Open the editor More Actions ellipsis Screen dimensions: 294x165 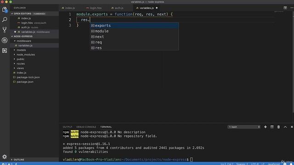292,8
